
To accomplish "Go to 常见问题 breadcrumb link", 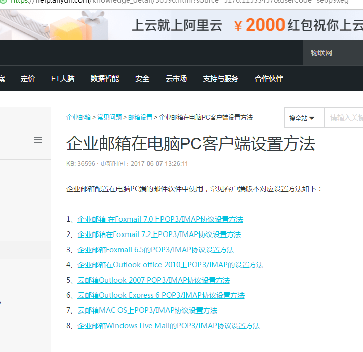I will [109, 118].
